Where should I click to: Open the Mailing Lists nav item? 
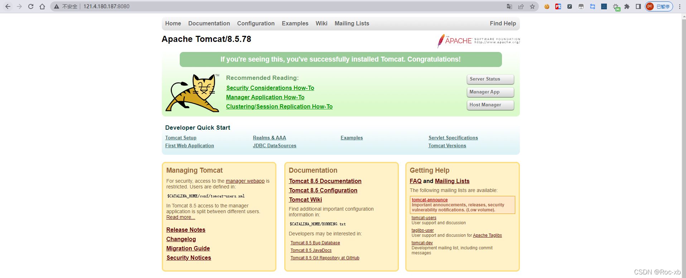tap(352, 23)
